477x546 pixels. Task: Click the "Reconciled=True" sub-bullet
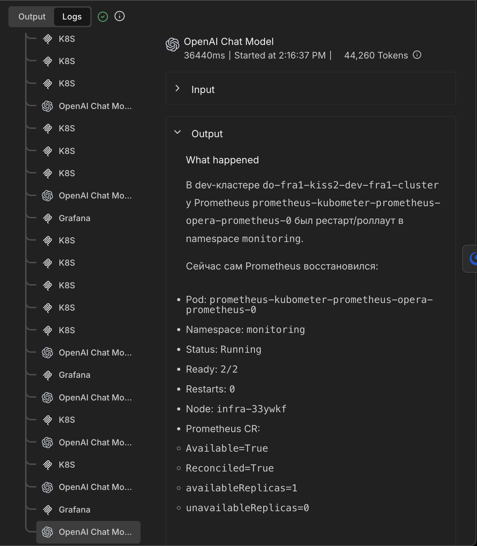[230, 468]
